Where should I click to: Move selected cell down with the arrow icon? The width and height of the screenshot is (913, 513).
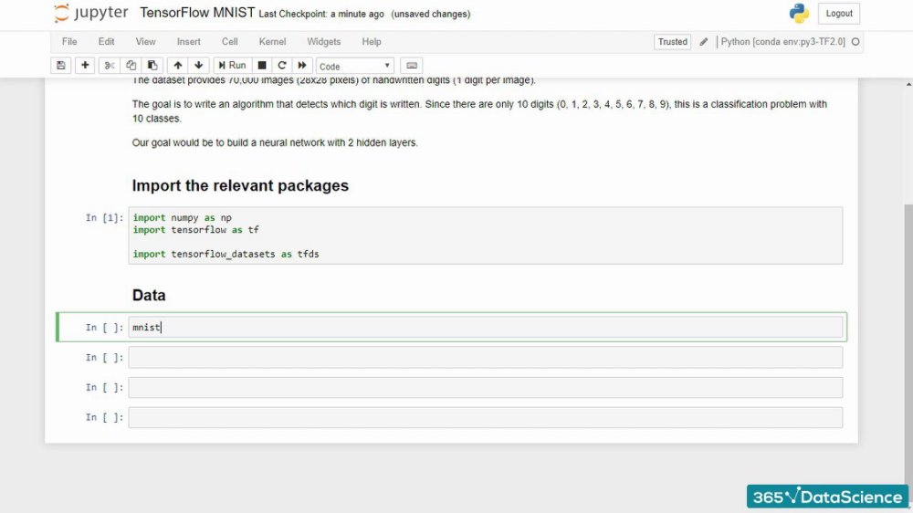[198, 65]
